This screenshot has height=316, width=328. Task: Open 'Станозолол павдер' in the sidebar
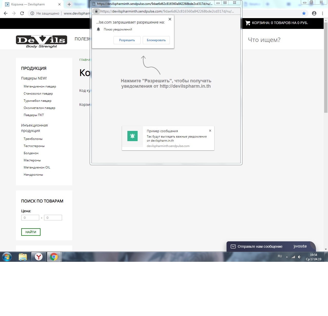[x=38, y=94]
